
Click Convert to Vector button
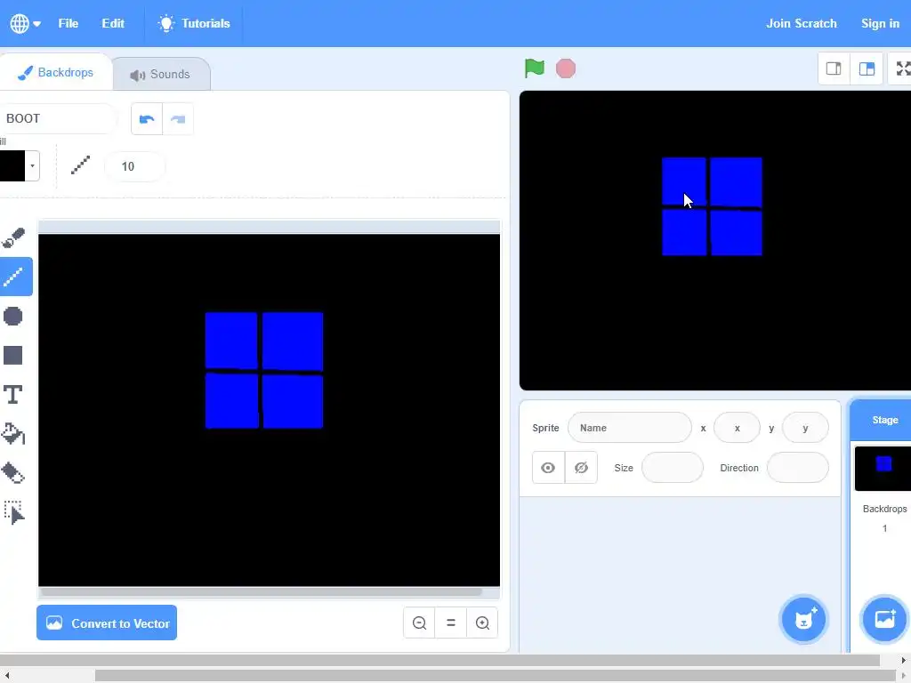tap(107, 623)
